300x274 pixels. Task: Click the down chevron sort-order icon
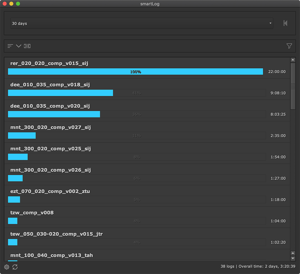(19, 46)
